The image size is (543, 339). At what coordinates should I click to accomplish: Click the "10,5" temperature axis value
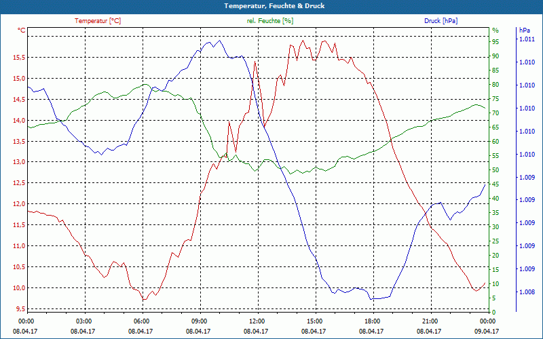click(x=19, y=267)
